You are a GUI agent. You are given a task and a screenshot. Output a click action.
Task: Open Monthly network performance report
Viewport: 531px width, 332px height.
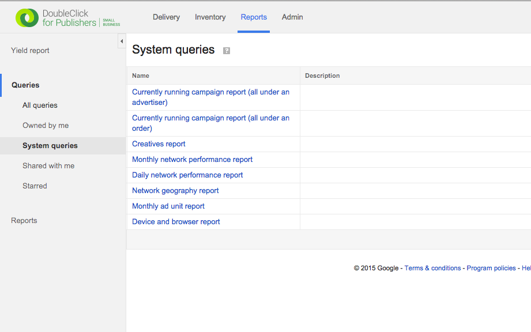pos(192,160)
